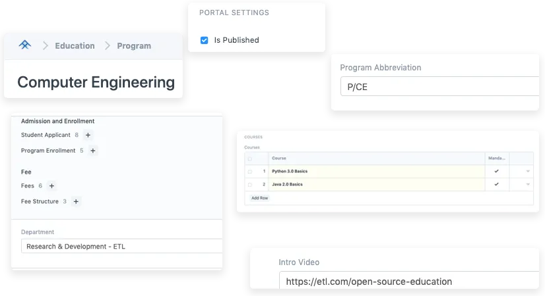
Task: Toggle the Is Published checkbox
Action: [x=205, y=40]
